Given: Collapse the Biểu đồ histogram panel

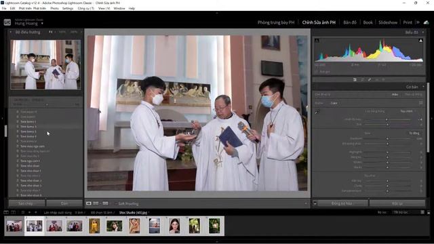Looking at the screenshot, I should click(x=422, y=33).
